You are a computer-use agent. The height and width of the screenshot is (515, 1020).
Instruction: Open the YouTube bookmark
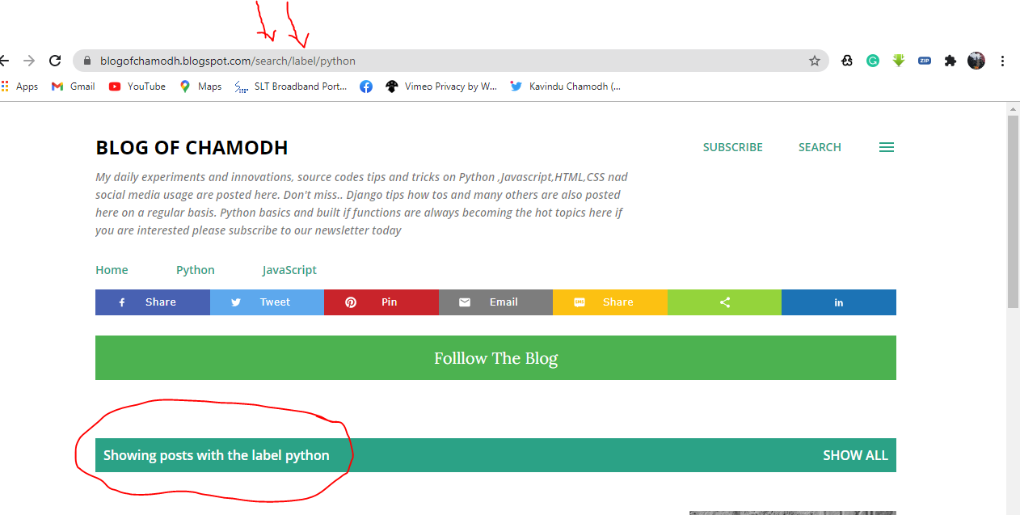[x=137, y=87]
